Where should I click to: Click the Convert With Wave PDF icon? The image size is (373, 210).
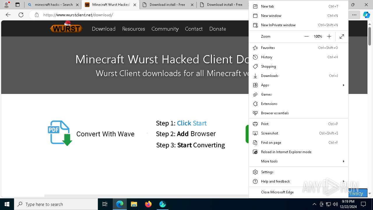60,133
